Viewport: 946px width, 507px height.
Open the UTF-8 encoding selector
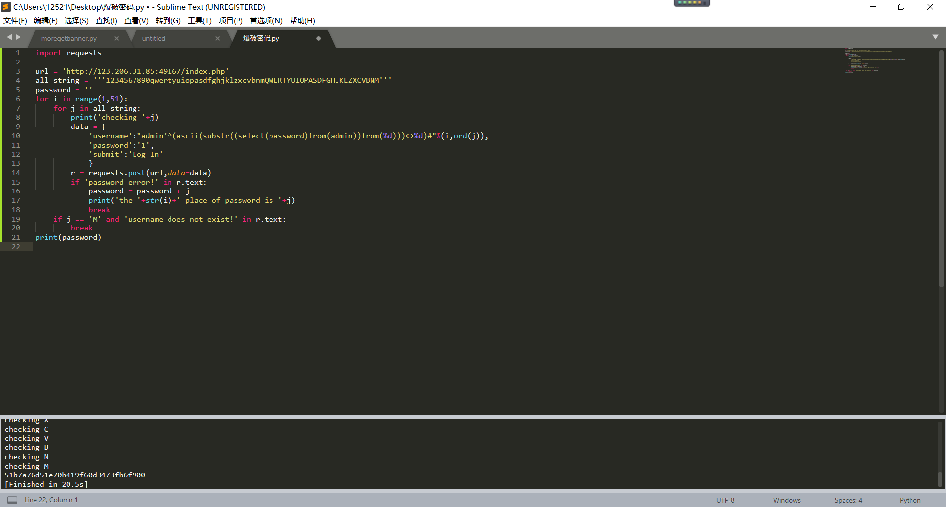724,500
